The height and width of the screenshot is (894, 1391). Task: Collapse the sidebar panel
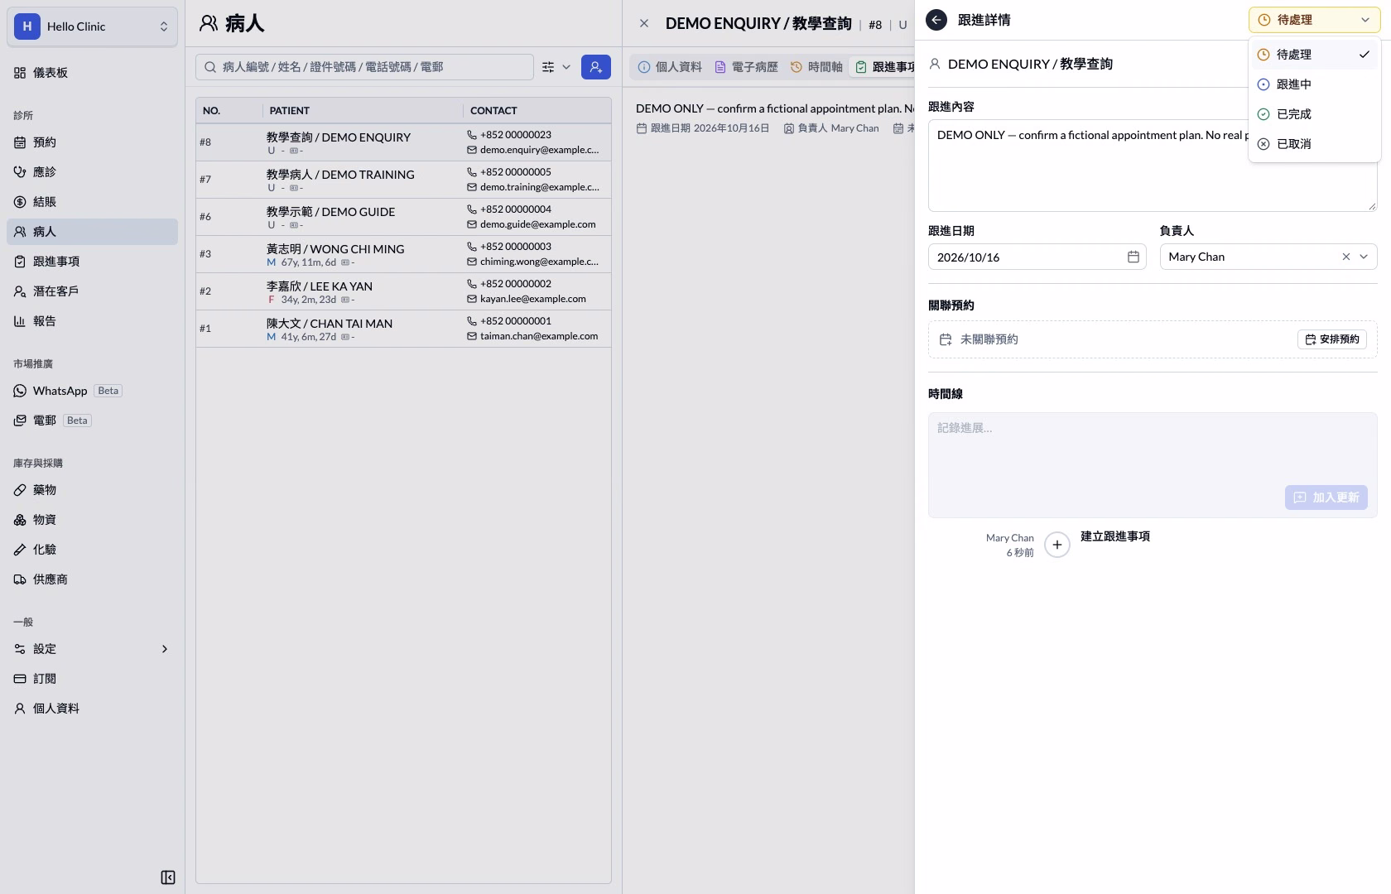[x=168, y=877]
